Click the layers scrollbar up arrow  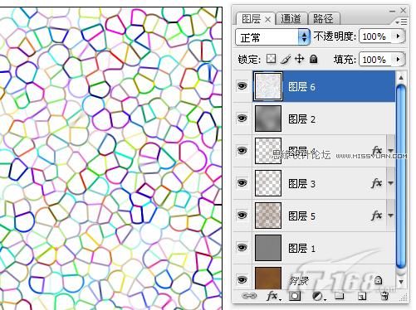click(x=401, y=78)
